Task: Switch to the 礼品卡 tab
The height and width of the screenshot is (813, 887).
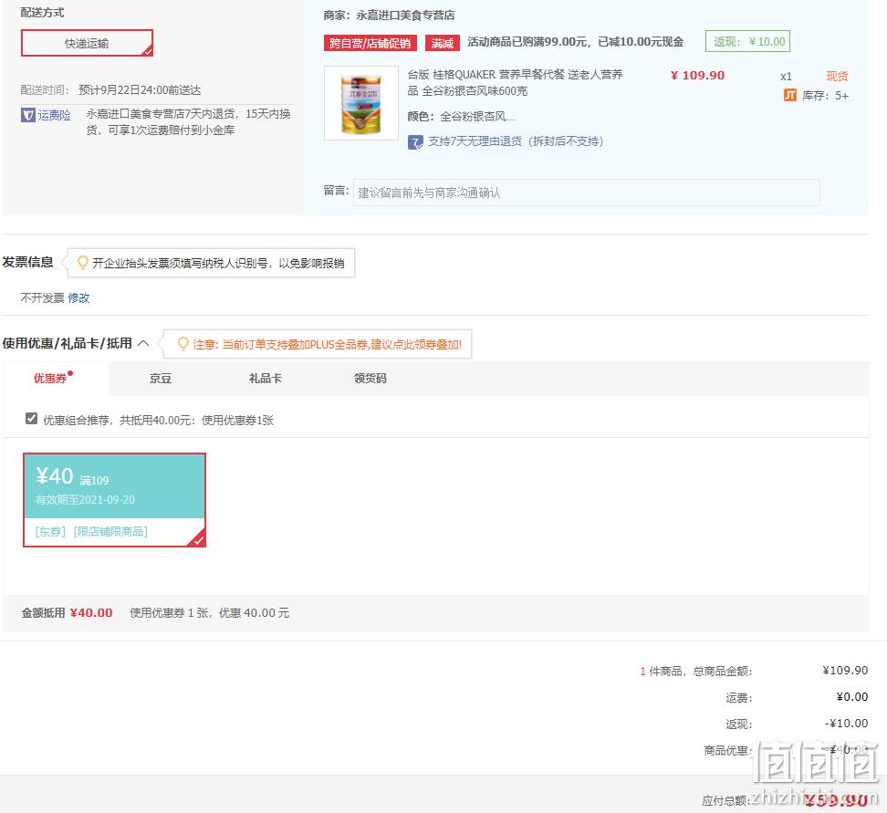Action: [266, 379]
